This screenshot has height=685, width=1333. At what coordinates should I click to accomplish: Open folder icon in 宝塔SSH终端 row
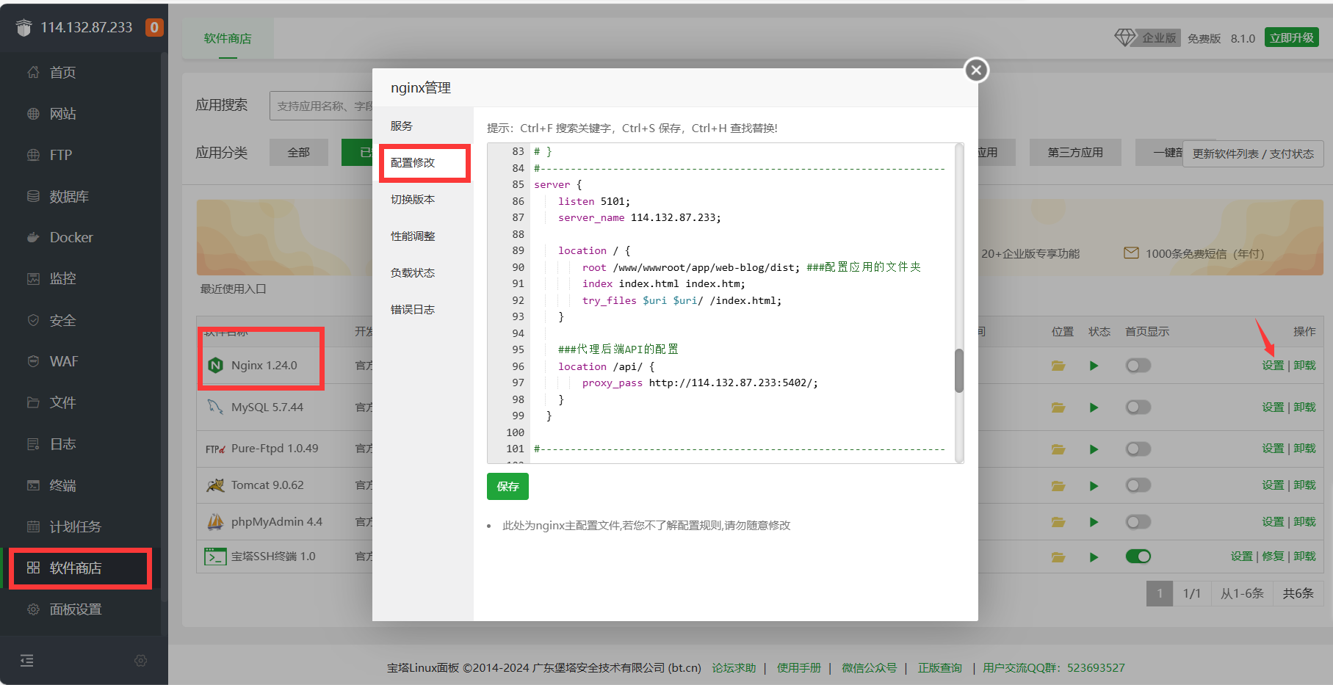pyautogui.click(x=1058, y=557)
